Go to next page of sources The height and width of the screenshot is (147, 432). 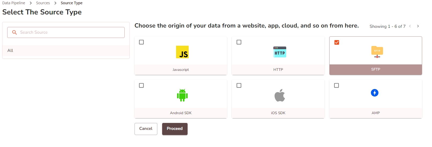click(418, 26)
